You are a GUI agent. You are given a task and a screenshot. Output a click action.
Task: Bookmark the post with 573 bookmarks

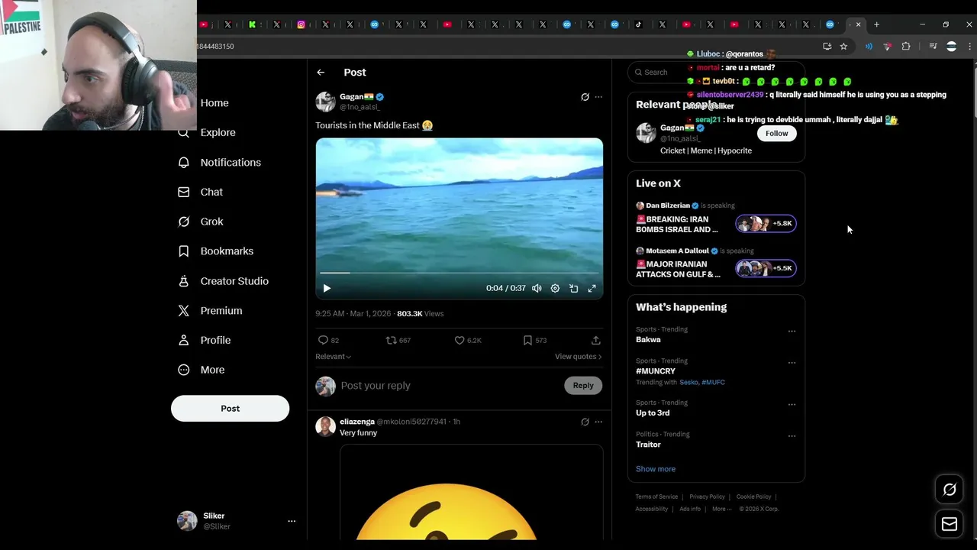click(x=534, y=341)
